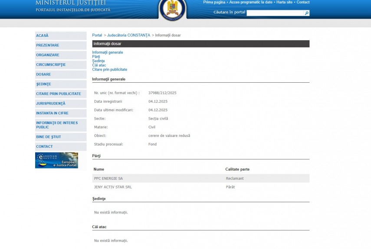Jump to the Părţi anchor link

click(96, 57)
